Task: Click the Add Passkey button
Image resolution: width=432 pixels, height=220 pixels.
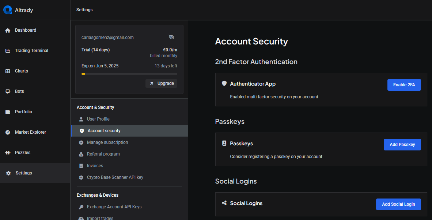Action: pos(402,145)
